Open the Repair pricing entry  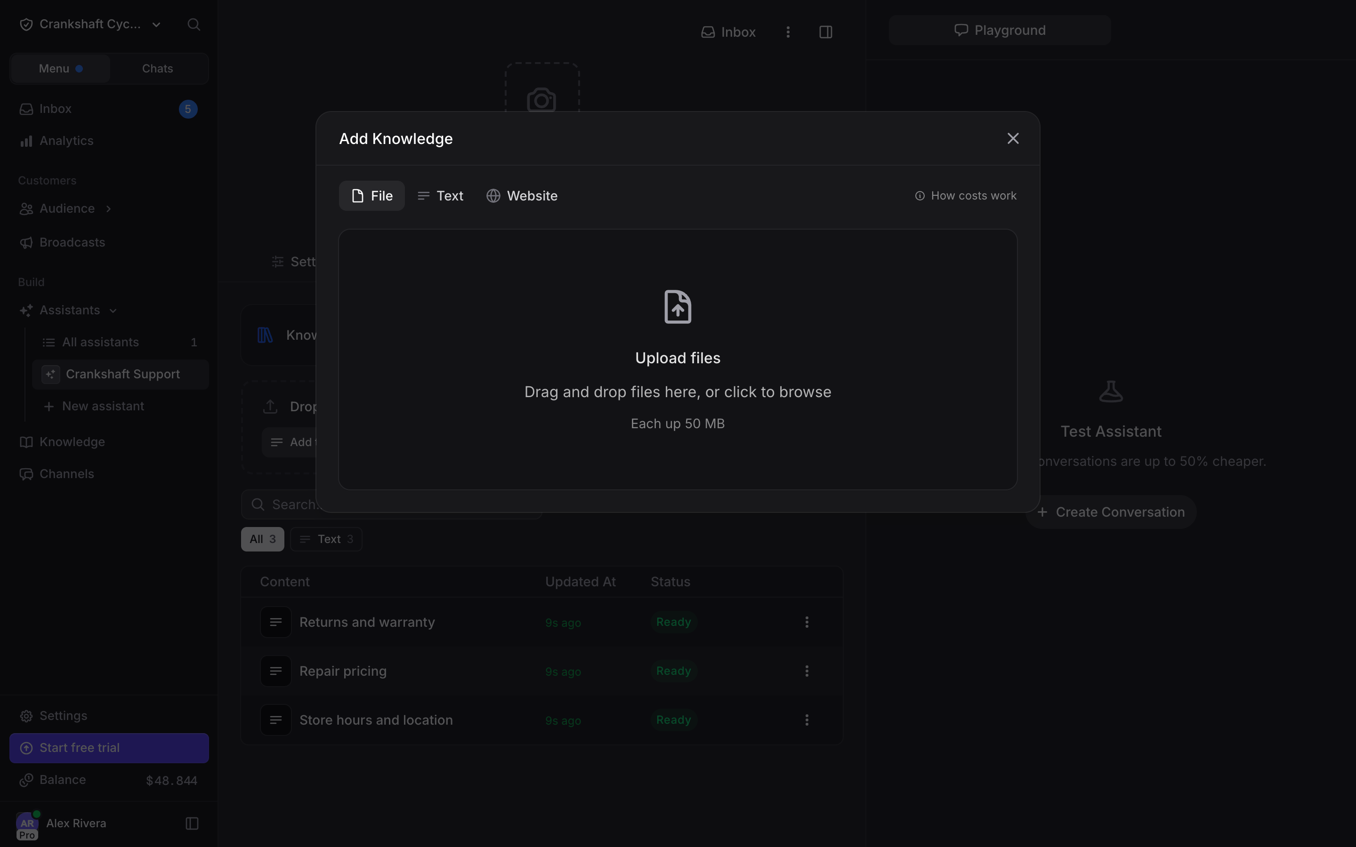coord(343,671)
